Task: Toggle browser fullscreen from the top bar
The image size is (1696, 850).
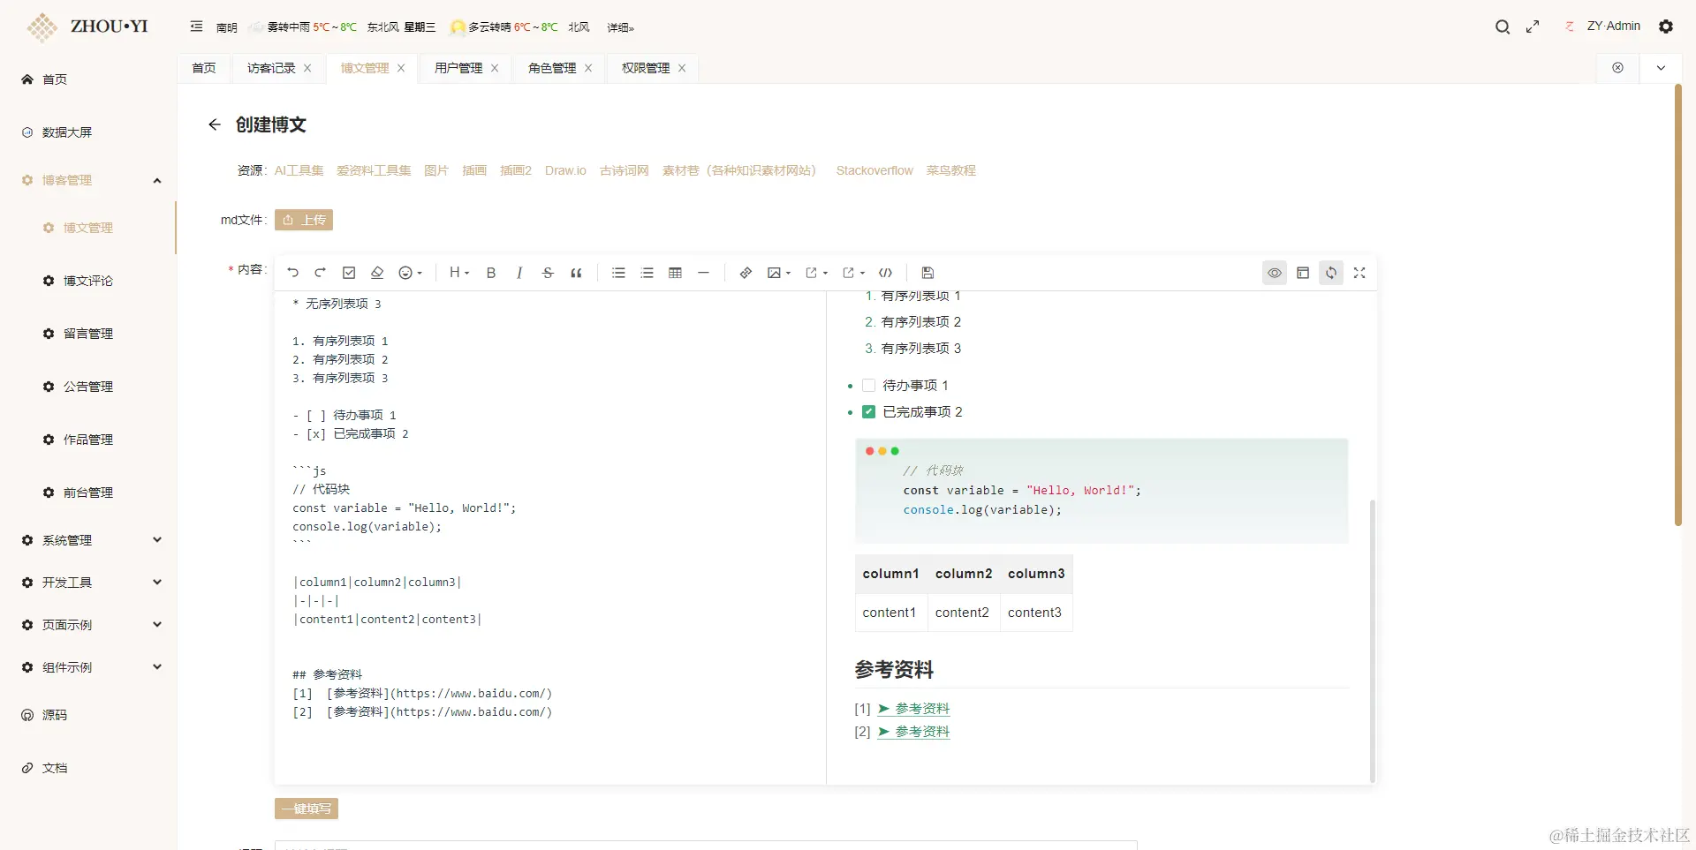Action: pos(1533,26)
